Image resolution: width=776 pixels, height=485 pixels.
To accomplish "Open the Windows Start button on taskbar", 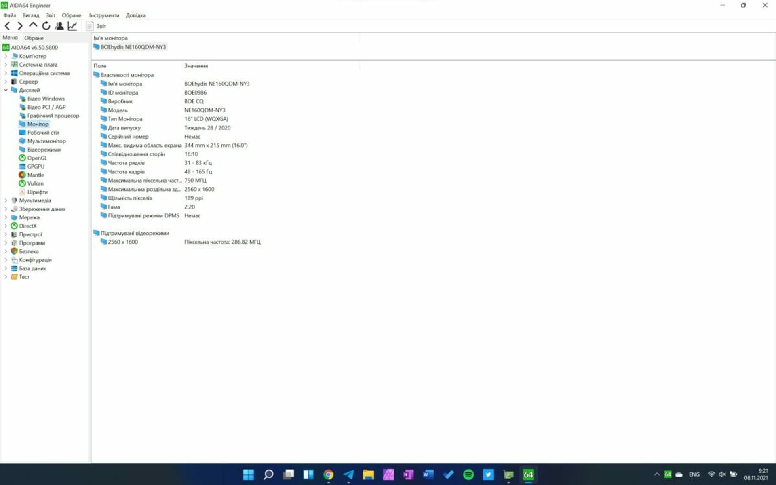I will 249,474.
